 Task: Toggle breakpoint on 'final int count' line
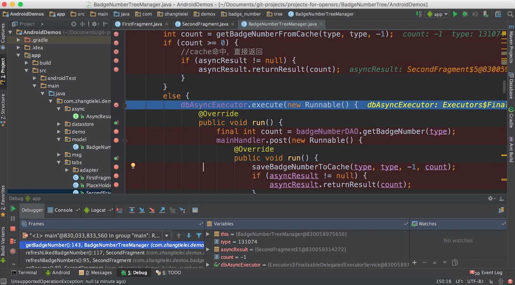[x=116, y=131]
